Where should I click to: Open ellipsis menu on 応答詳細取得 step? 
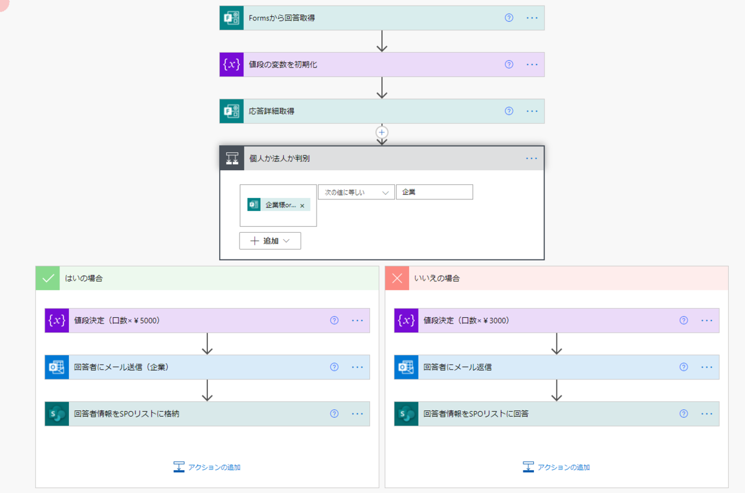[x=532, y=111]
